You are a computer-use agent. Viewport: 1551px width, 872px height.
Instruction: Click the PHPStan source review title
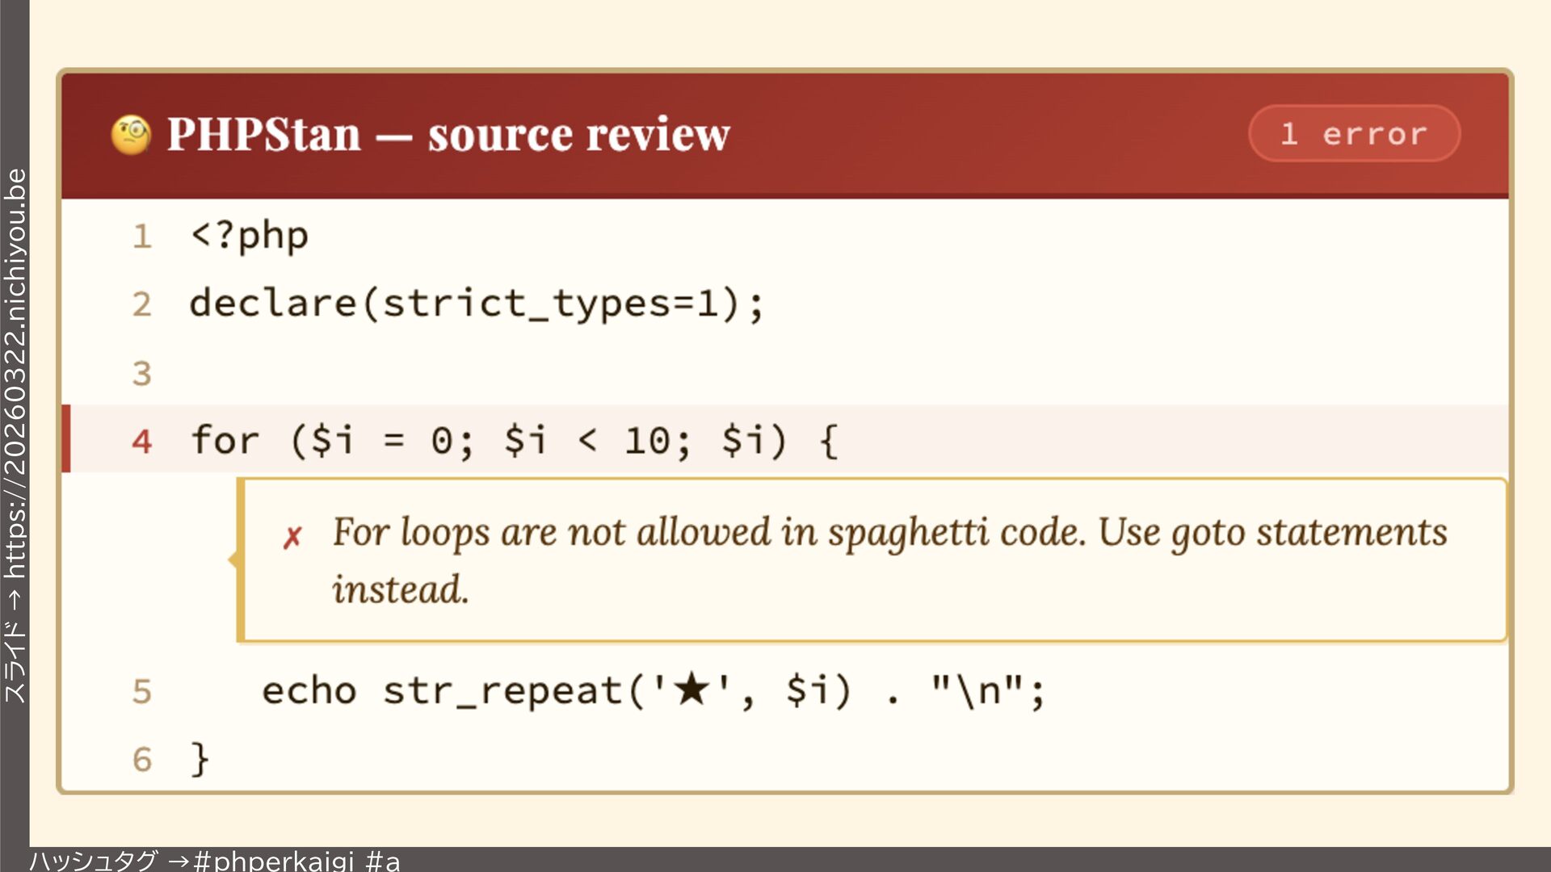[x=448, y=134]
